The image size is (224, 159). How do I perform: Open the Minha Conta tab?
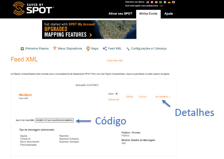(x=148, y=14)
